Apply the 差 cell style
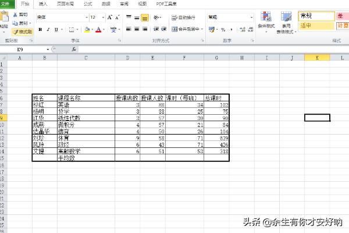Image resolution: width=349 pixels, height=233 pixels. click(343, 16)
